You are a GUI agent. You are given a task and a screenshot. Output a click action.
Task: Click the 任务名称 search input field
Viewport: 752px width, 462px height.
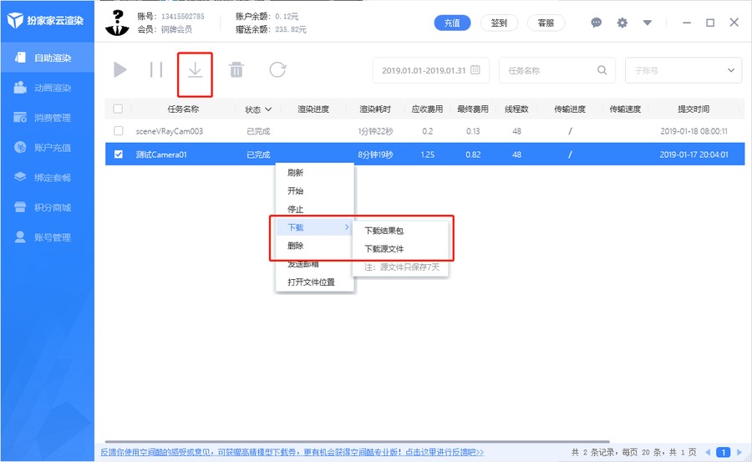547,70
